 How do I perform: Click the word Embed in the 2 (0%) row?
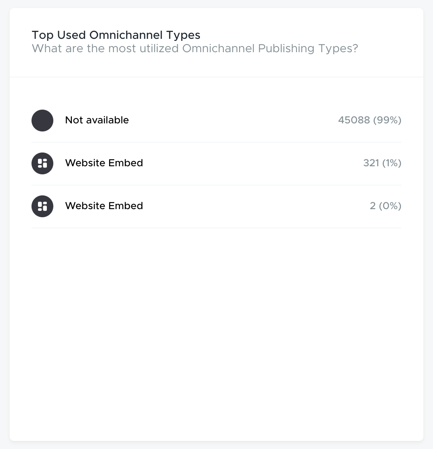126,206
